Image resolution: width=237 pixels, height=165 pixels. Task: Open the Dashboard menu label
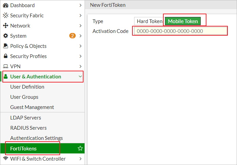coord(22,5)
